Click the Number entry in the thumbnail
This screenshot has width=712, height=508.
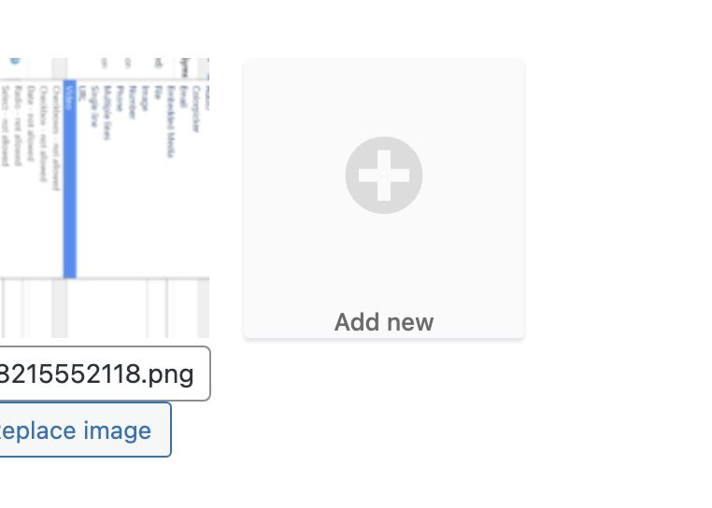point(133,102)
